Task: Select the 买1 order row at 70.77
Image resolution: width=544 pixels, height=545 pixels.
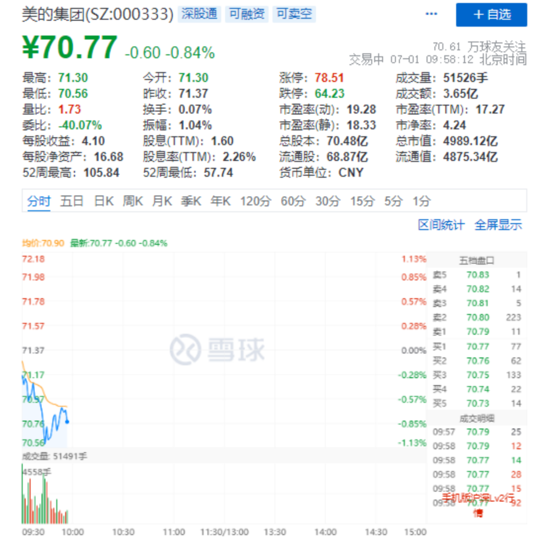Action: 476,347
